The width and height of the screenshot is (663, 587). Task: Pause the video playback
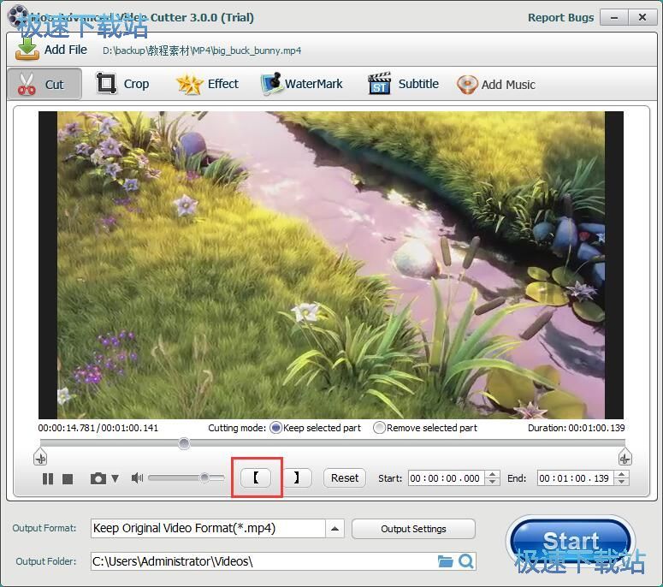point(48,479)
